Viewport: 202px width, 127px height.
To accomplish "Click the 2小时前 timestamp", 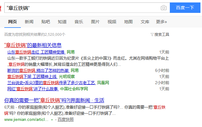I will click(x=162, y=83).
